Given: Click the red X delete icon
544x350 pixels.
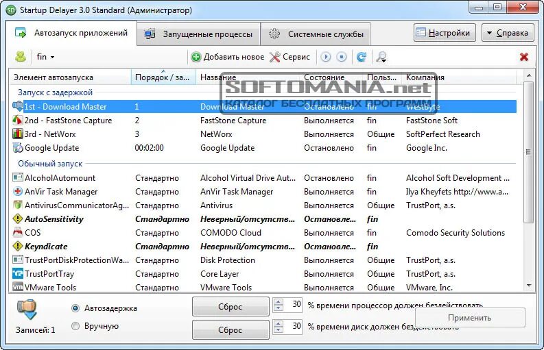Looking at the screenshot, I should click(524, 57).
